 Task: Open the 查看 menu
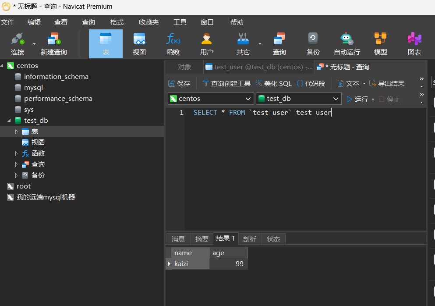(x=61, y=22)
